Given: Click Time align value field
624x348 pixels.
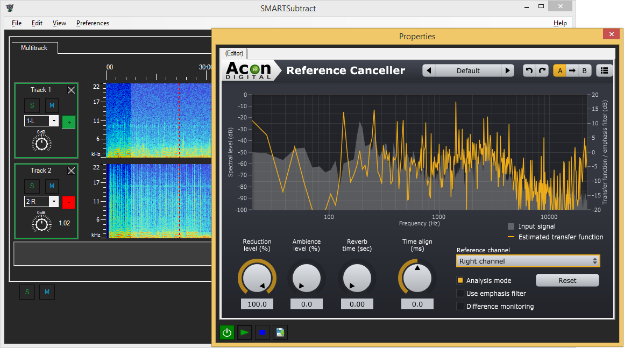Looking at the screenshot, I should 417,304.
